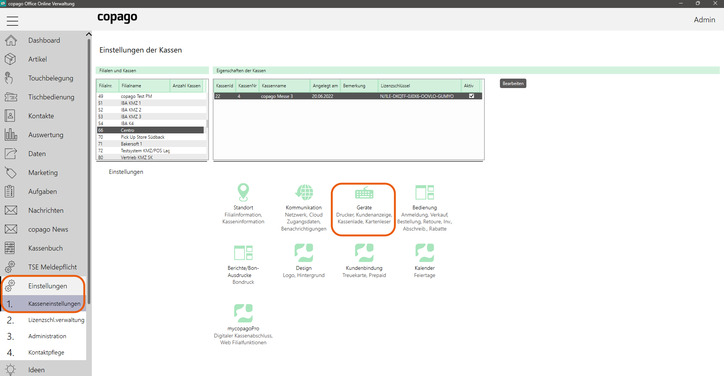Toggle Aktiv checkbox for copago Messe 3
This screenshot has width=724, height=376.
472,96
